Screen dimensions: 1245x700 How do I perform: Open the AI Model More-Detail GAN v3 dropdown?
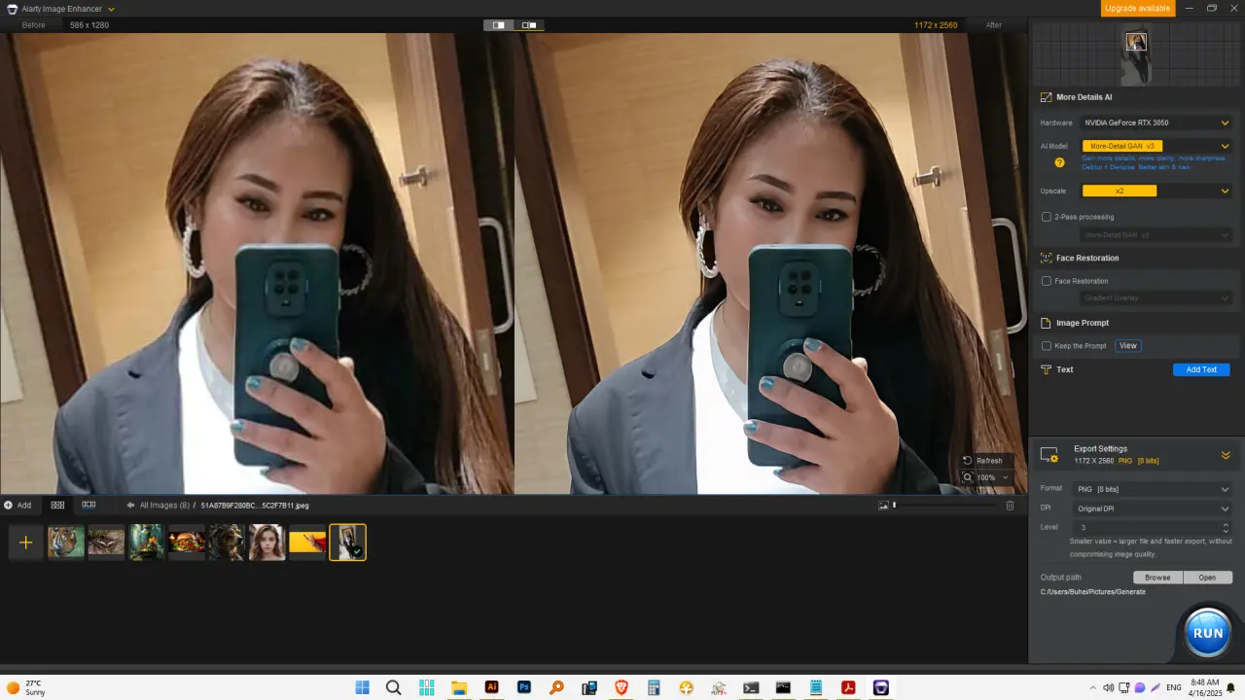click(1156, 146)
